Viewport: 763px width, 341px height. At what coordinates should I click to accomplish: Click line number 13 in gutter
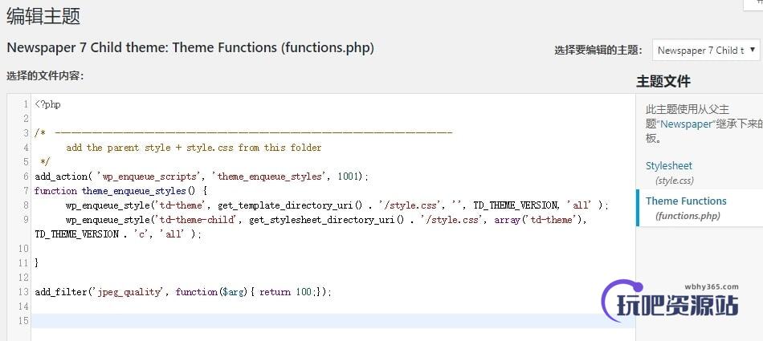tap(23, 292)
